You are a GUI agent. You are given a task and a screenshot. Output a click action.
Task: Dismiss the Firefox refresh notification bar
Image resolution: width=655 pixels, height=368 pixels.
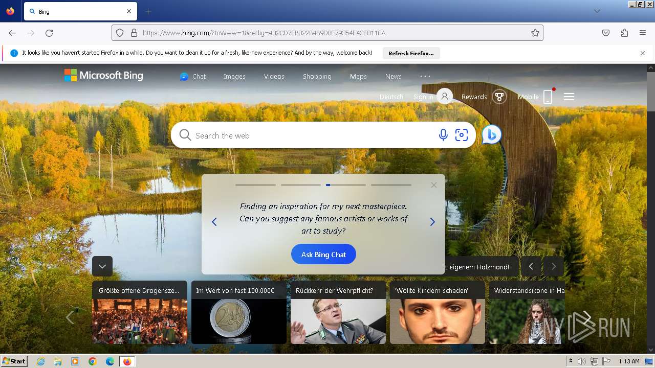643,53
